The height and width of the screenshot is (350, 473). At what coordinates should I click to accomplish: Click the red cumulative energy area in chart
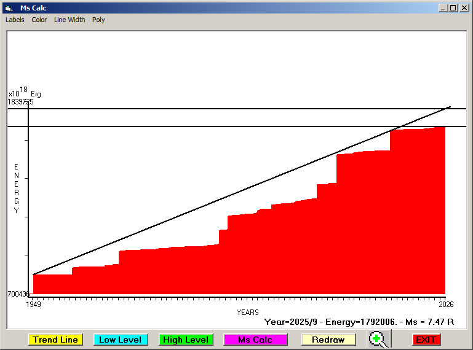277,258
